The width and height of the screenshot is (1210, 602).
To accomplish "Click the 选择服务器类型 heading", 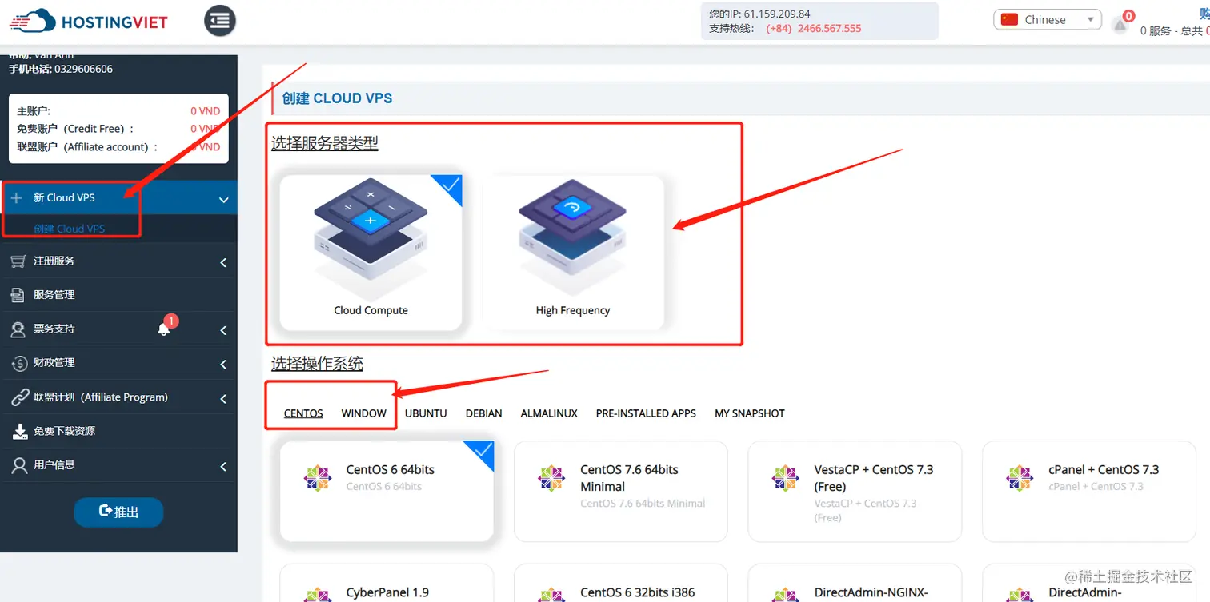I will tap(325, 143).
